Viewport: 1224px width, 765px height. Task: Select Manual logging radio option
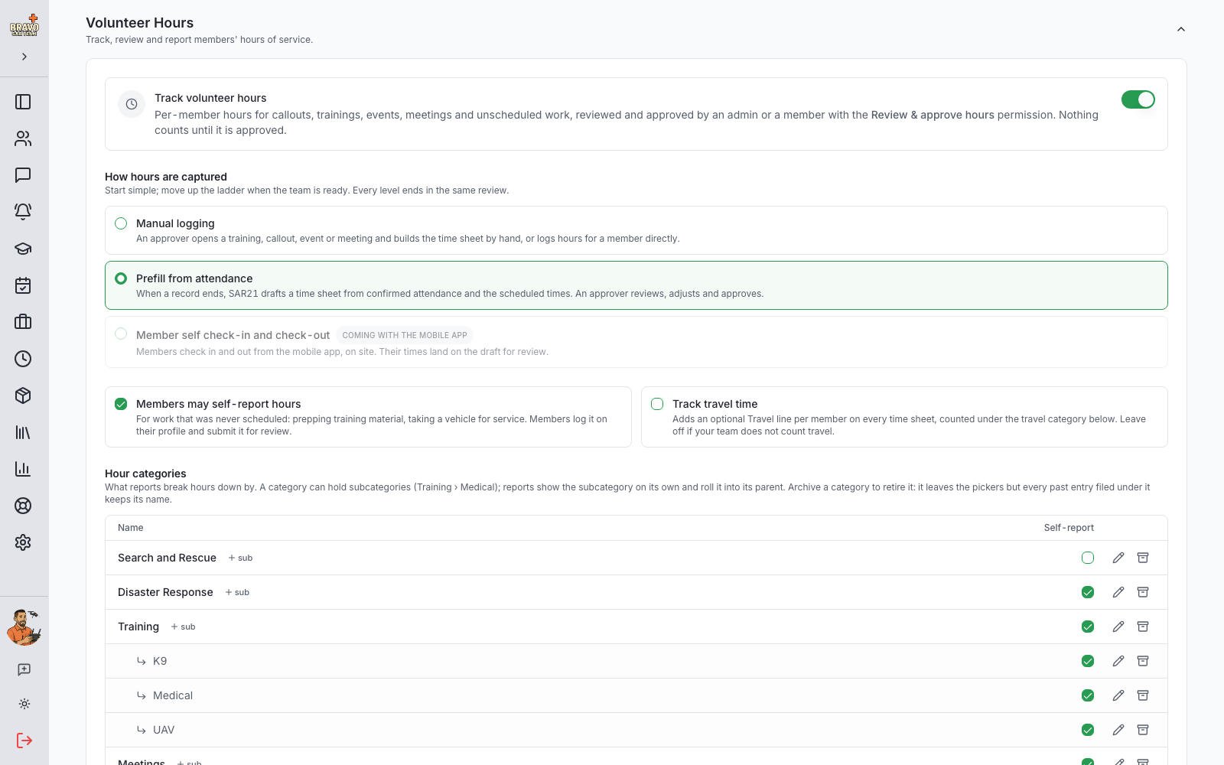[x=121, y=223]
